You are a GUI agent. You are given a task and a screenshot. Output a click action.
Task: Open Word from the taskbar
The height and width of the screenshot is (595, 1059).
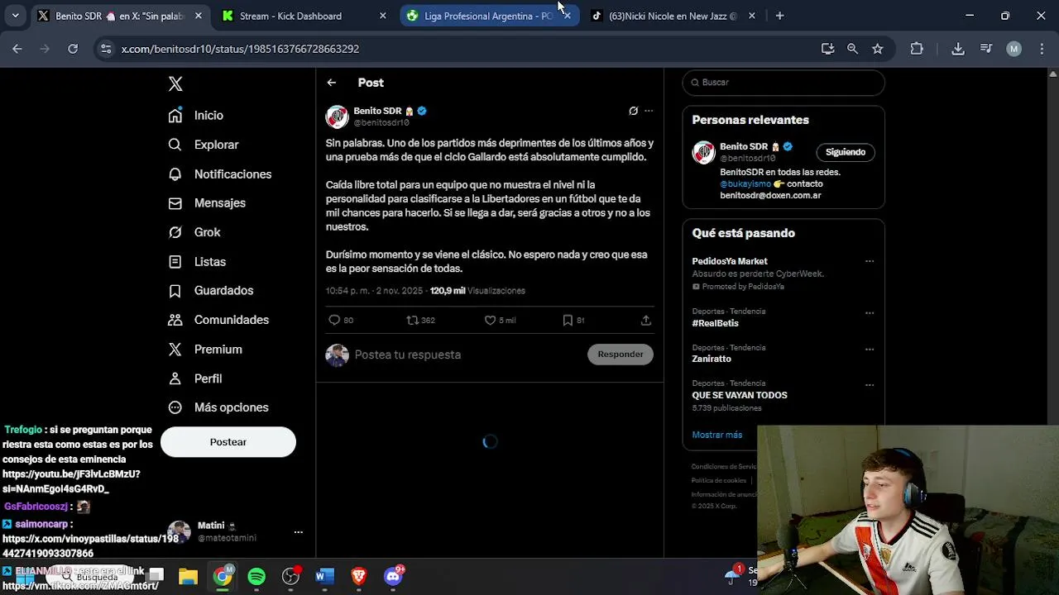point(324,576)
